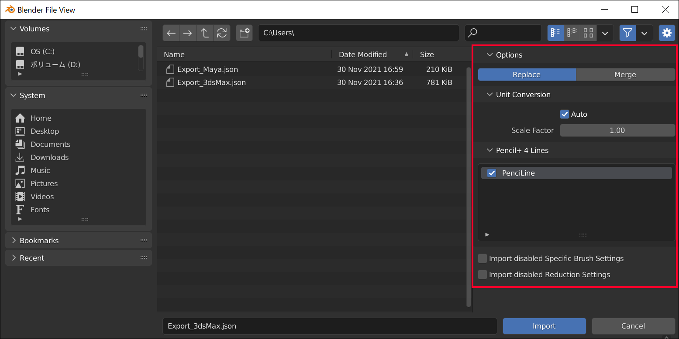The width and height of the screenshot is (679, 339).
Task: Toggle file filtering funnel icon
Action: [x=627, y=33]
